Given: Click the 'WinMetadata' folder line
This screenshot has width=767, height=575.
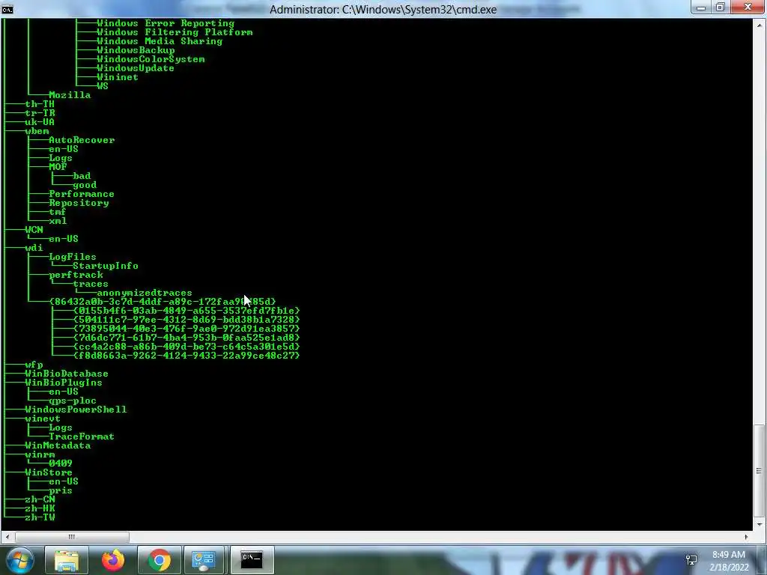Looking at the screenshot, I should (58, 445).
